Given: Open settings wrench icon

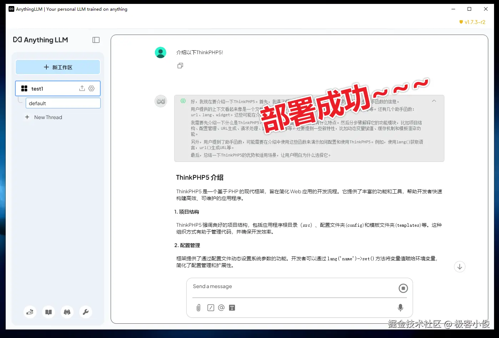Looking at the screenshot, I should [x=86, y=312].
